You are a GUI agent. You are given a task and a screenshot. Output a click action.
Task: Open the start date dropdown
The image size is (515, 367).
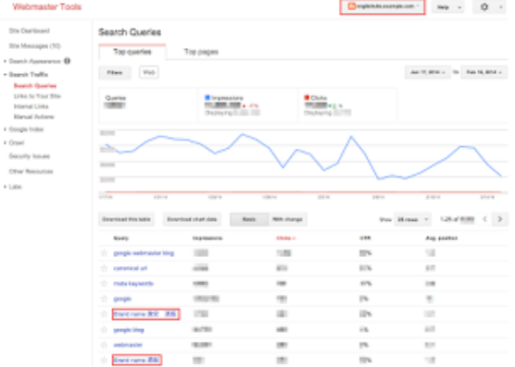427,72
